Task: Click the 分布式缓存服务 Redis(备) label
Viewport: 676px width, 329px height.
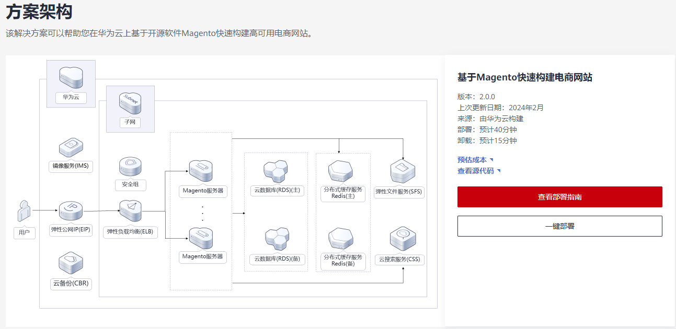Action: coord(343,261)
